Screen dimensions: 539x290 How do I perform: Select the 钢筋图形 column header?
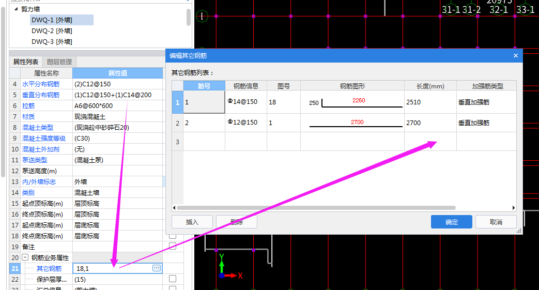point(352,86)
